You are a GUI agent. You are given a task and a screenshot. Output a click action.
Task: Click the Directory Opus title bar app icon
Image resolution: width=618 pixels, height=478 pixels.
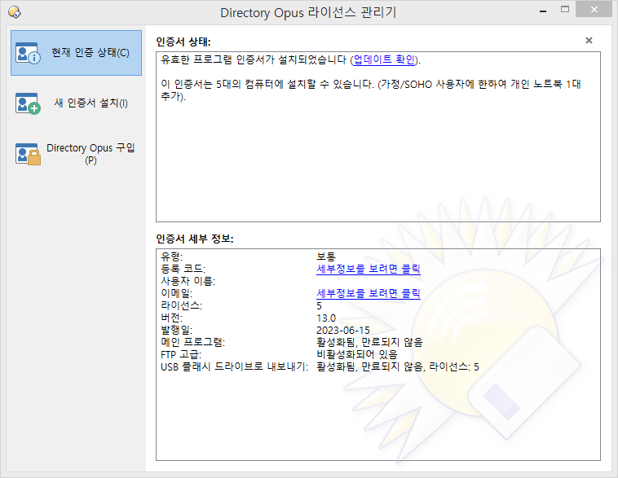[x=15, y=12]
